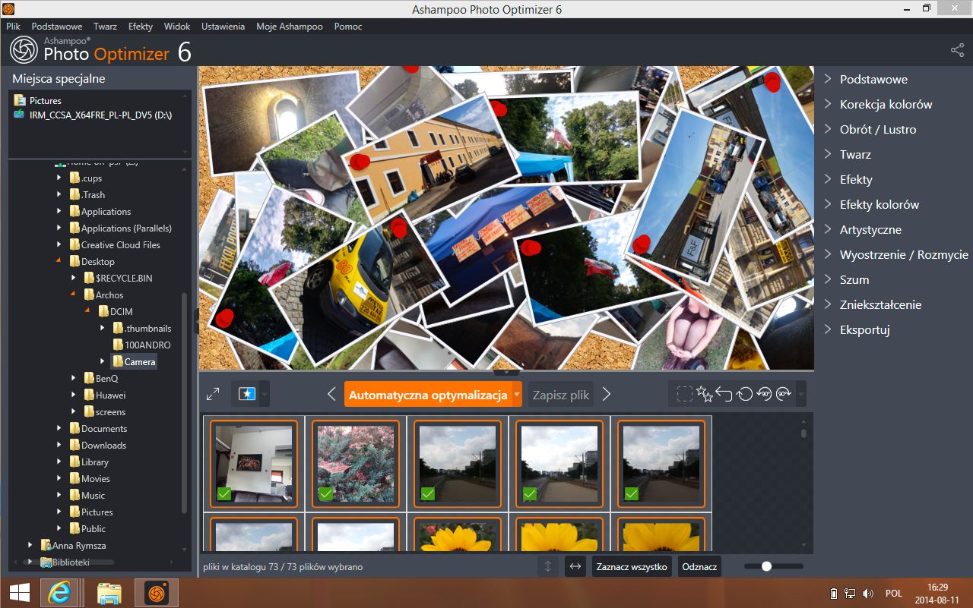This screenshot has height=608, width=973.
Task: Open File Explorer from the taskbar
Action: click(109, 592)
